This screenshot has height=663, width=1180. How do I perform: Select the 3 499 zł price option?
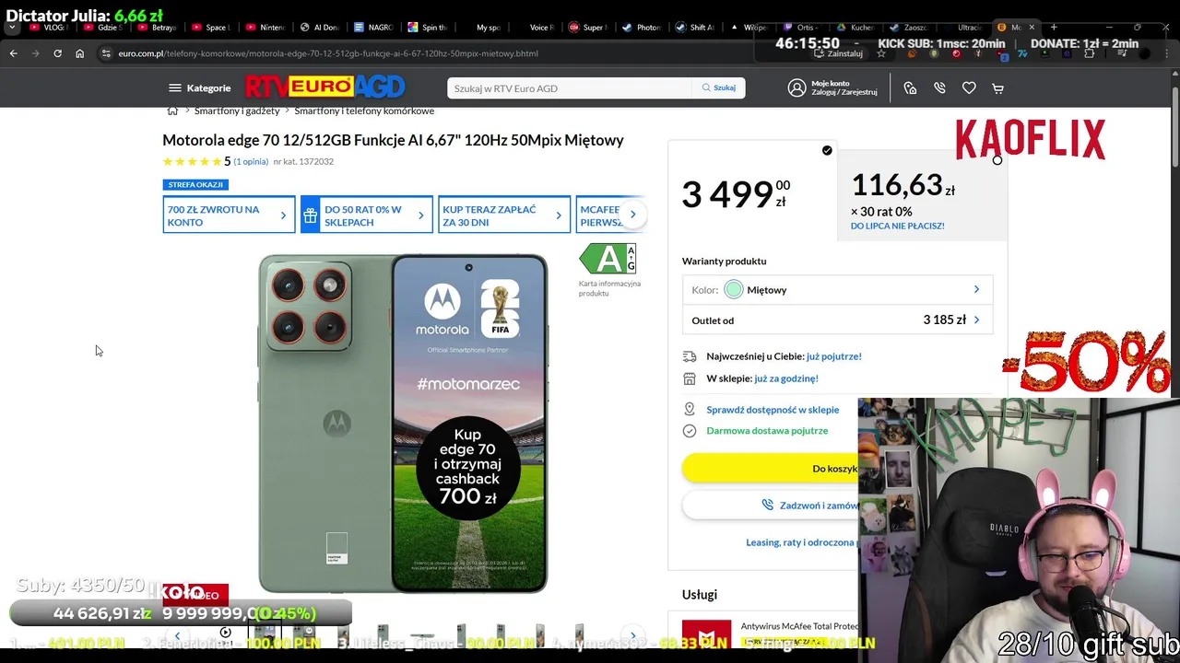coord(752,191)
